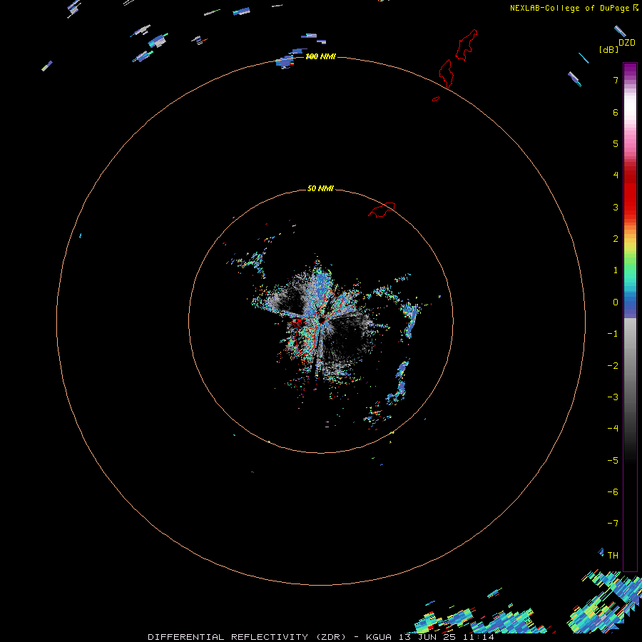This screenshot has height=642, width=642.
Task: Click the scale value 3 on the legend
Action: click(x=616, y=207)
